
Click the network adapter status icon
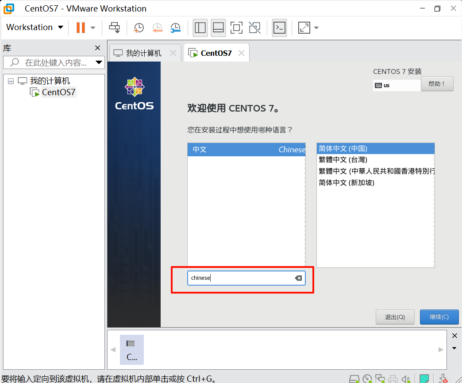tap(380, 379)
